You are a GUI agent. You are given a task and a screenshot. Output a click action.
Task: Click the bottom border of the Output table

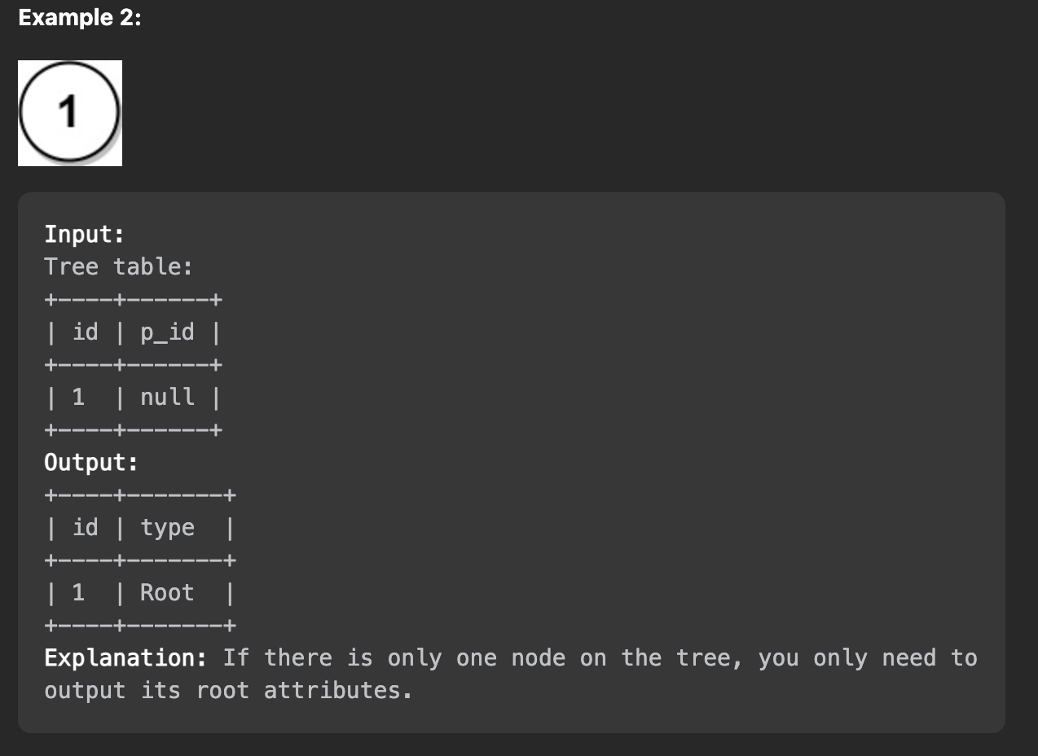tap(140, 626)
